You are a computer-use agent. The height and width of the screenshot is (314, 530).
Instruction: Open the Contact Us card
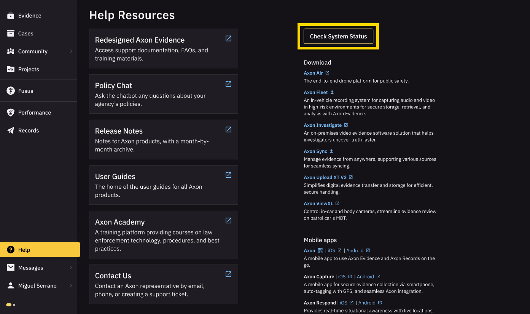tap(163, 284)
